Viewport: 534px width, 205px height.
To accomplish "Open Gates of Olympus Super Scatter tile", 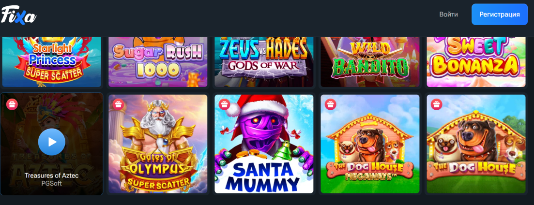I will point(158,144).
